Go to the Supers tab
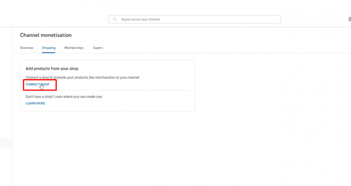Screen dimensions: 351x186 tap(98, 48)
